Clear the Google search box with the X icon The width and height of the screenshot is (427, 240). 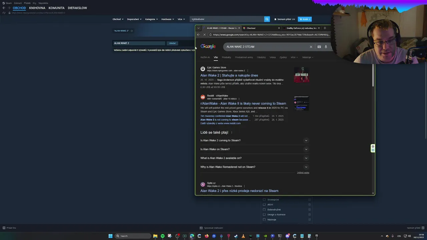click(311, 47)
